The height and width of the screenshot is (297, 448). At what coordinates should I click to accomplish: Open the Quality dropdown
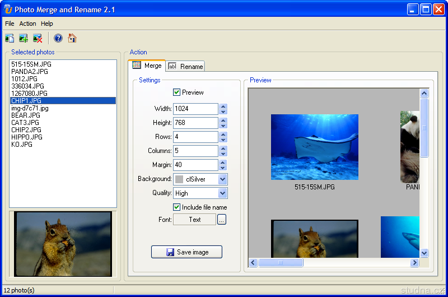click(222, 193)
